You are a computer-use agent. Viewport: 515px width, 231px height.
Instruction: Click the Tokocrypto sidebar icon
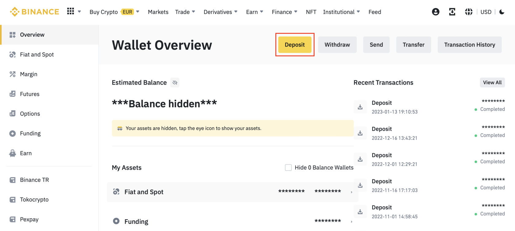[x=13, y=200]
